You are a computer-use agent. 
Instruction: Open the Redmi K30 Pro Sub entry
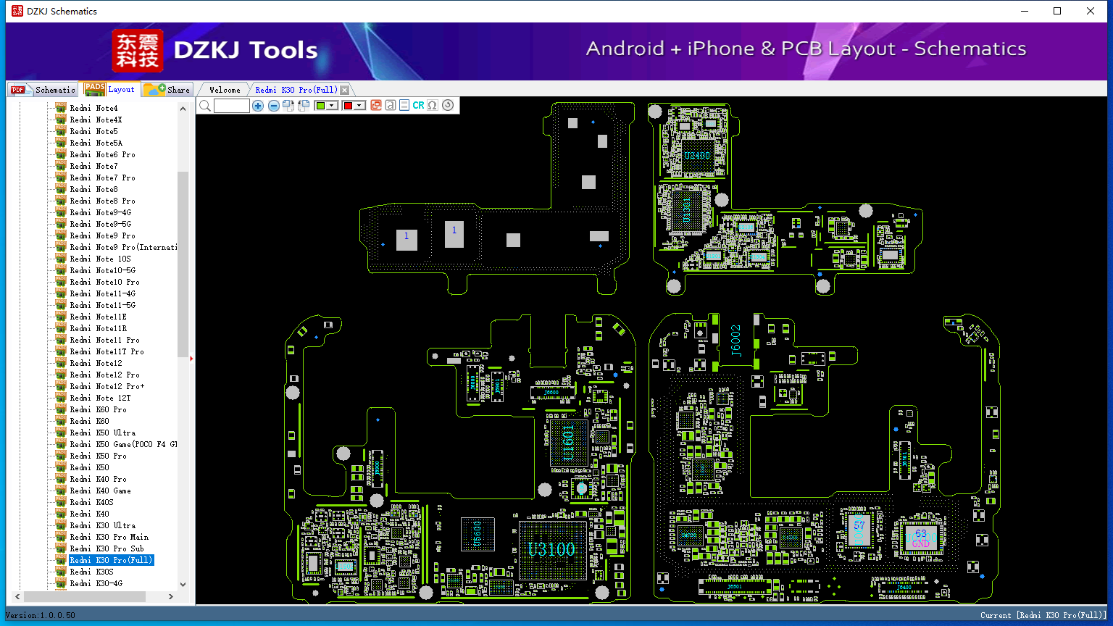(107, 548)
